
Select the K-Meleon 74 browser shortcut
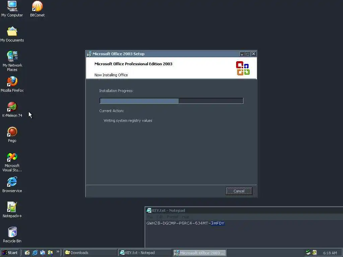(x=12, y=109)
